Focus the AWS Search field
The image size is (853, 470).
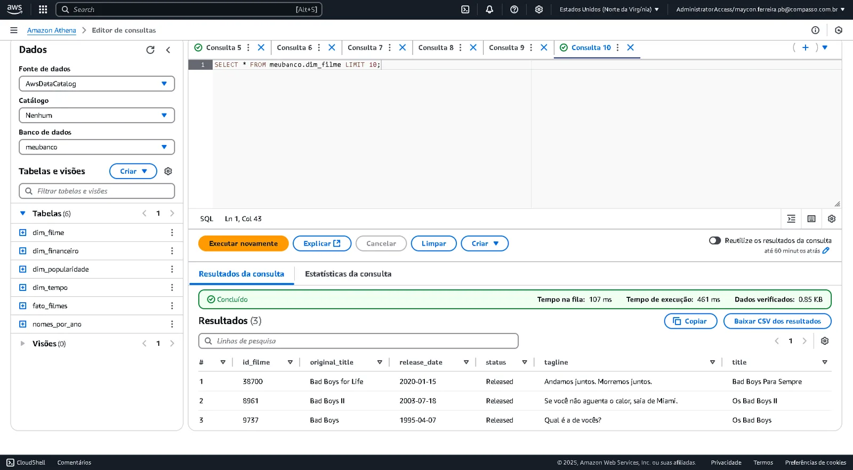pos(189,10)
